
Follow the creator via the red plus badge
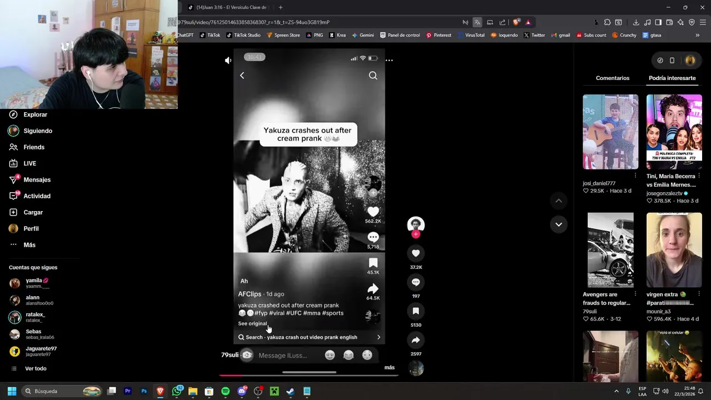click(x=415, y=234)
